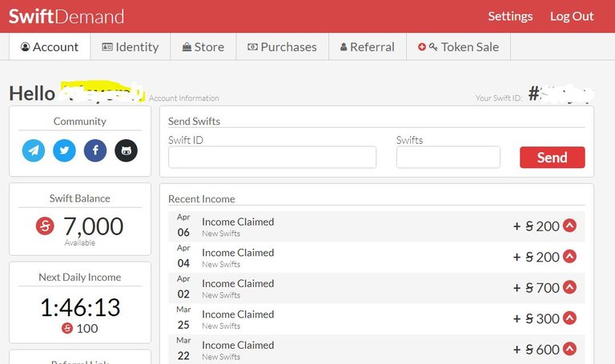Select the Apr 02 Income Claimed text
615x364 pixels.
click(238, 283)
